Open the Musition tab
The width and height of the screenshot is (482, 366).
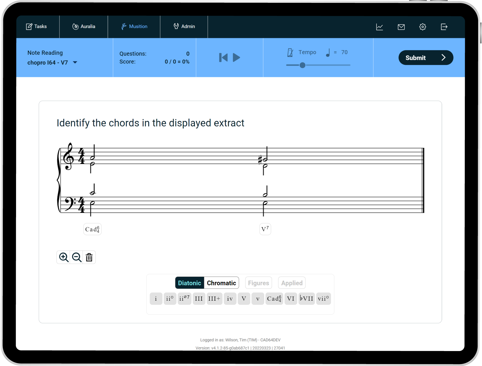click(x=134, y=27)
